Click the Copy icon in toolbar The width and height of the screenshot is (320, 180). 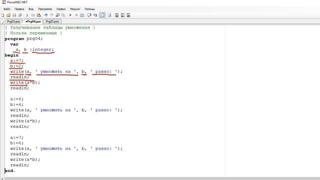tap(32, 15)
